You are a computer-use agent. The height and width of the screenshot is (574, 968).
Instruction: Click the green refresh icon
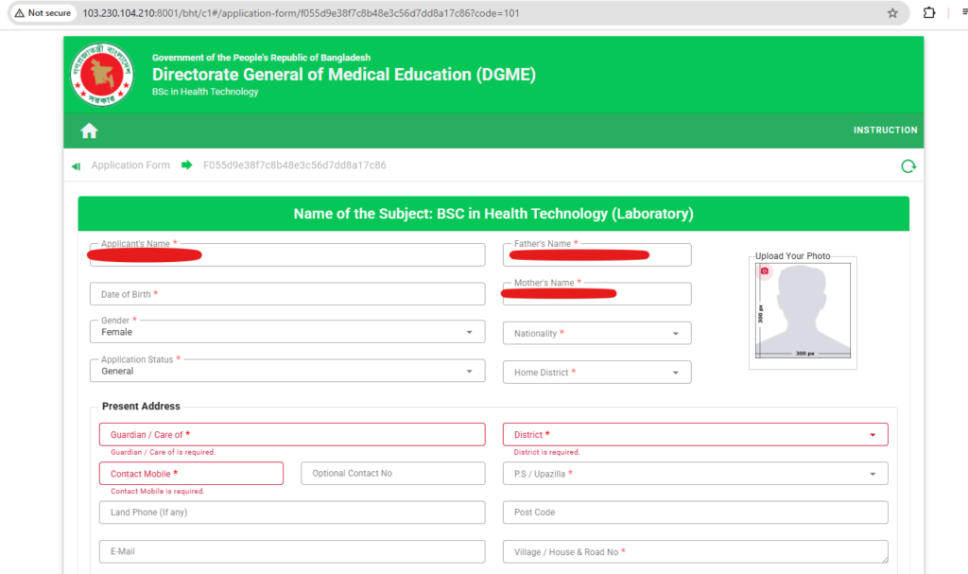tap(907, 166)
